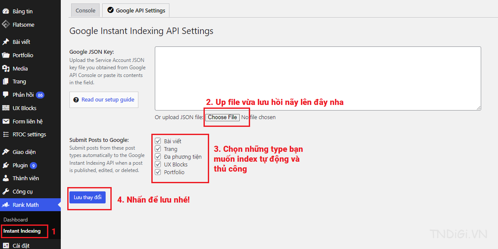Screen dimensions: 498x249
Task: Open the RTOC settings menu label
Action: click(x=29, y=134)
